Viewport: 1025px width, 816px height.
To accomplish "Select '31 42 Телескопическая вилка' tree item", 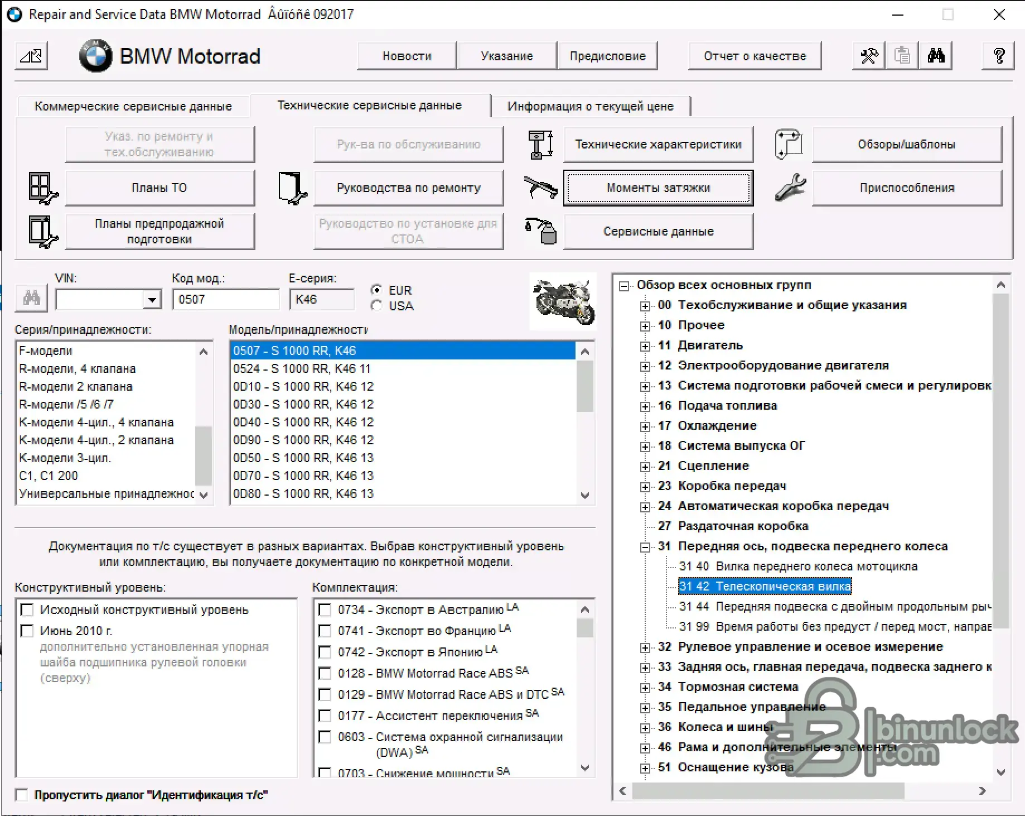I will [765, 586].
